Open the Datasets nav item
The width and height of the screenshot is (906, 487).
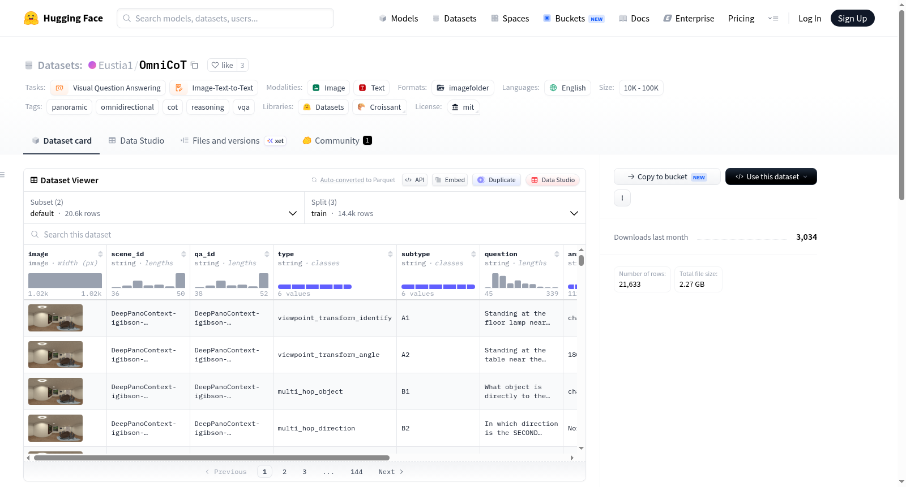click(455, 18)
